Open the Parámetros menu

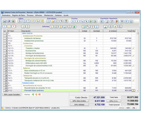click(x=6, y=15)
